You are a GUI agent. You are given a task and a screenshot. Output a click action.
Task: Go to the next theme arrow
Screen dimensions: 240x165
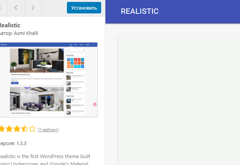pos(33,8)
